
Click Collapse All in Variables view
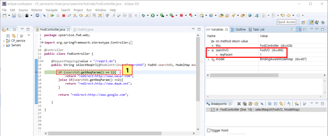pyautogui.click(x=305, y=30)
